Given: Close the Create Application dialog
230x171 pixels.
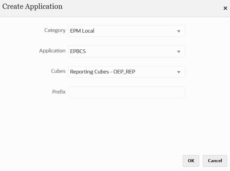Looking at the screenshot, I should [x=225, y=8].
